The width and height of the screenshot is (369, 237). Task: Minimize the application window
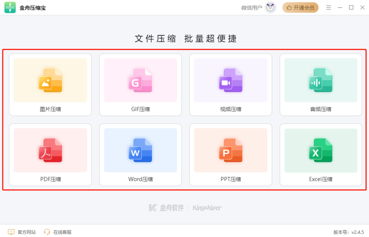[340, 8]
